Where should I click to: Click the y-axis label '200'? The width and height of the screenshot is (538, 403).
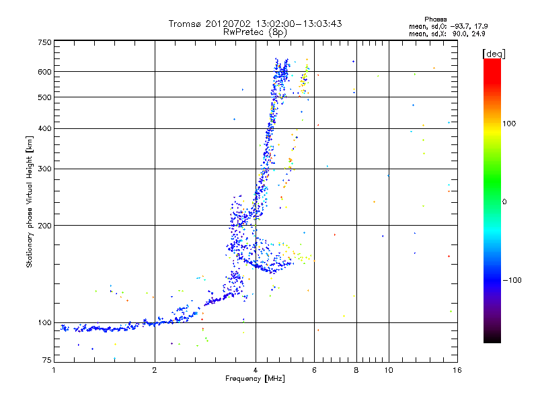[44, 226]
